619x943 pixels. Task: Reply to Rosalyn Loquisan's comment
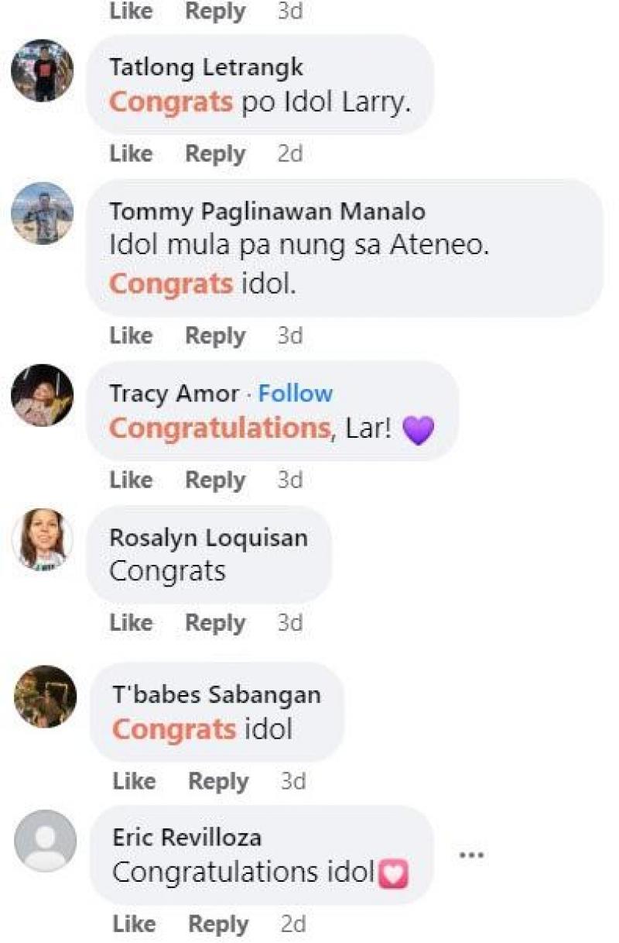(215, 623)
